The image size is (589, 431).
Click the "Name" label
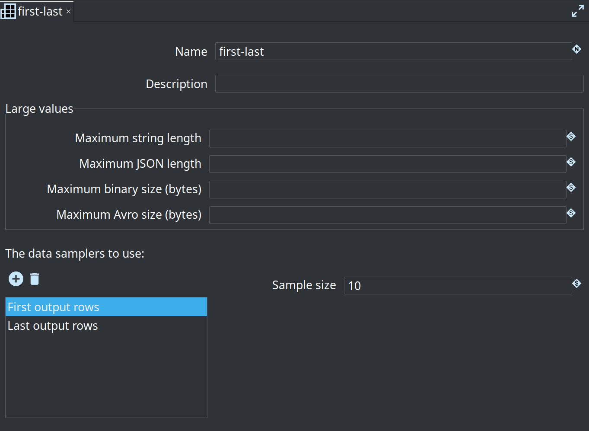[x=191, y=52]
